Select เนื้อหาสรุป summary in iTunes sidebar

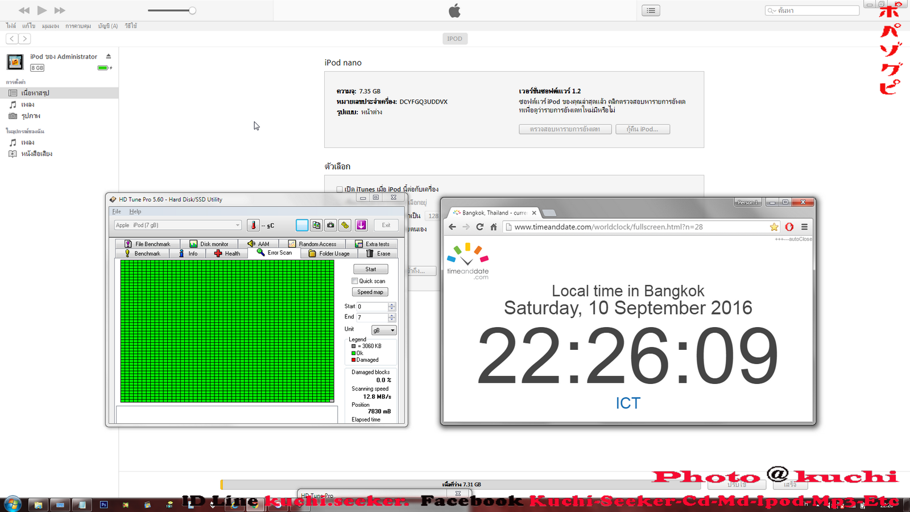coord(59,93)
